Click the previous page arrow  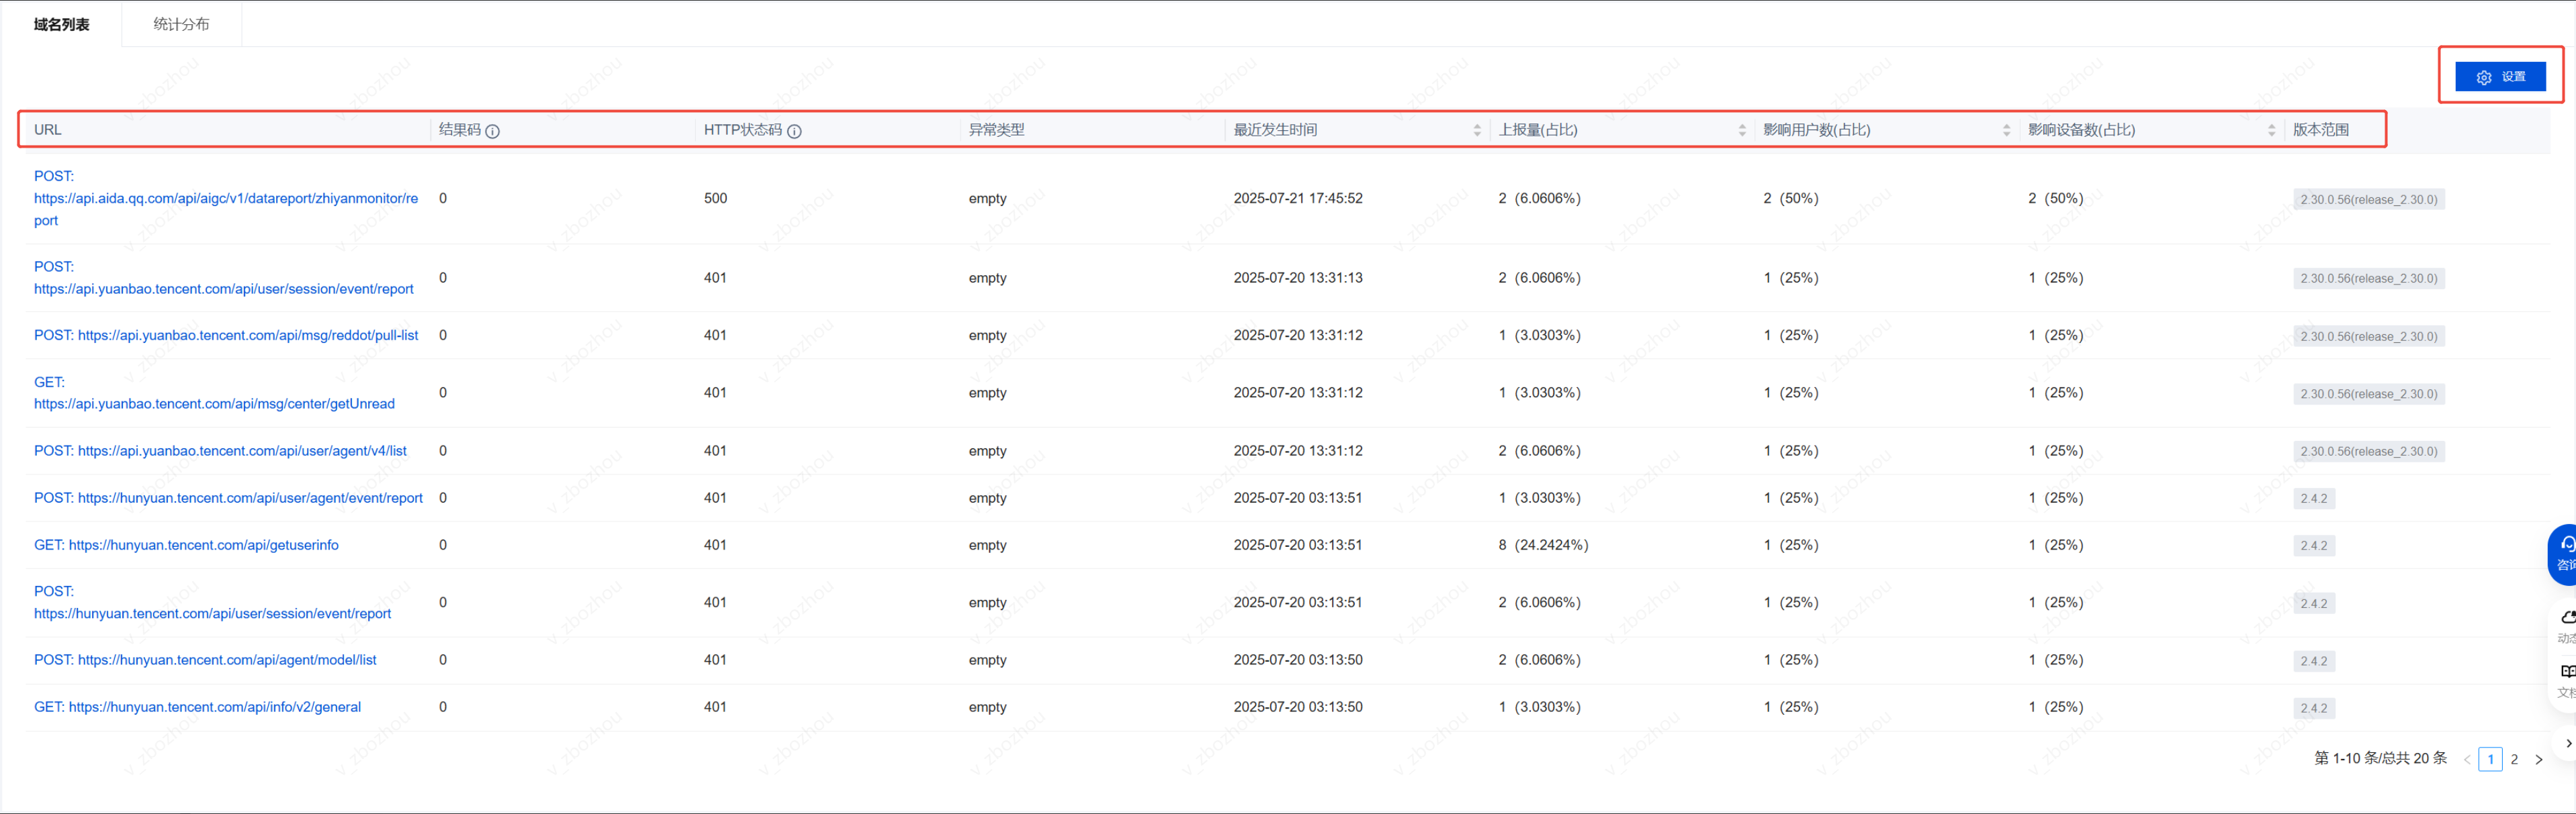point(2467,759)
